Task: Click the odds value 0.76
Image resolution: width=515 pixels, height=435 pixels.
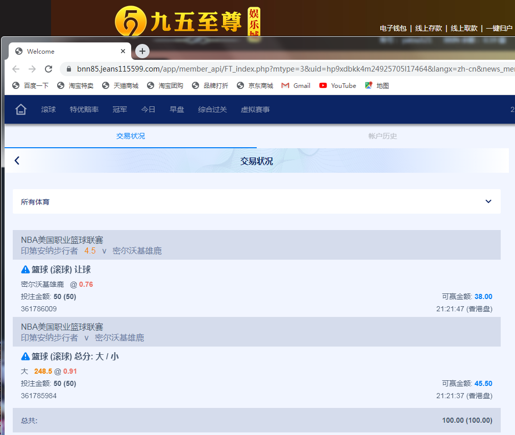Action: click(86, 284)
